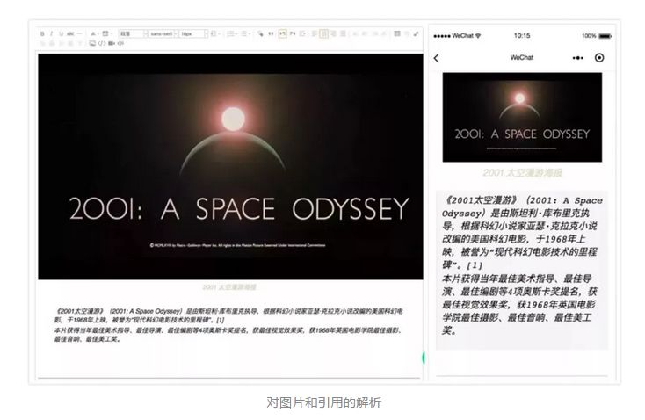This screenshot has width=645, height=420.
Task: Insert a table from toolbar
Action: [x=397, y=33]
